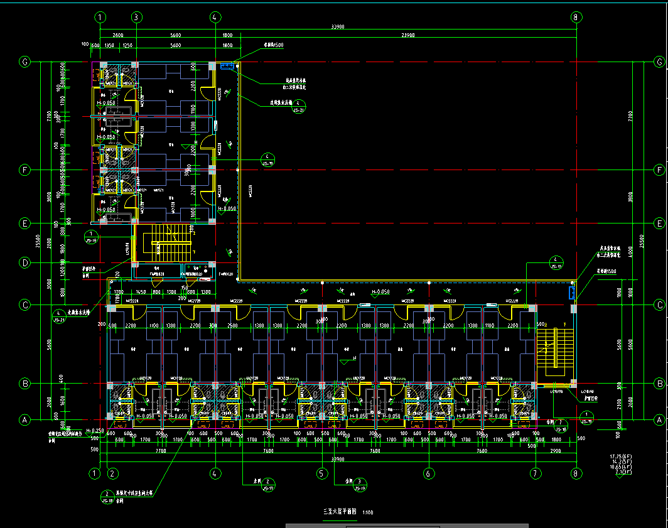Click grid bubble 3 at the top
The width and height of the screenshot is (668, 528).
[x=136, y=17]
